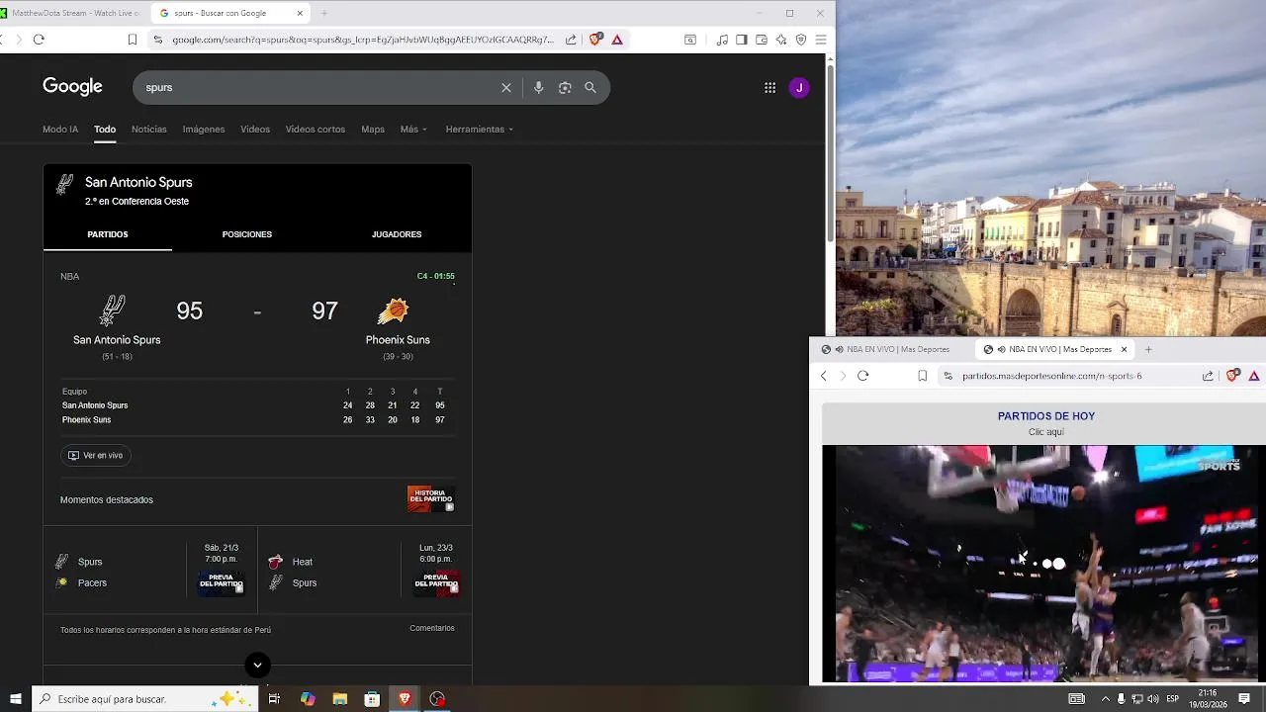1266x712 pixels.
Task: Share the page in the small window
Action: click(1208, 376)
